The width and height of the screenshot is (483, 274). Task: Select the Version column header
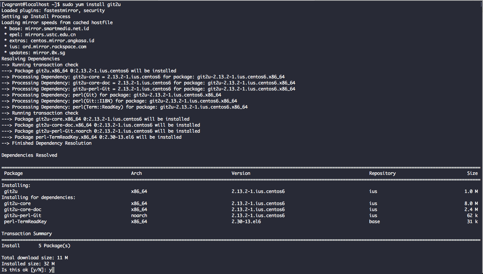tap(241, 173)
